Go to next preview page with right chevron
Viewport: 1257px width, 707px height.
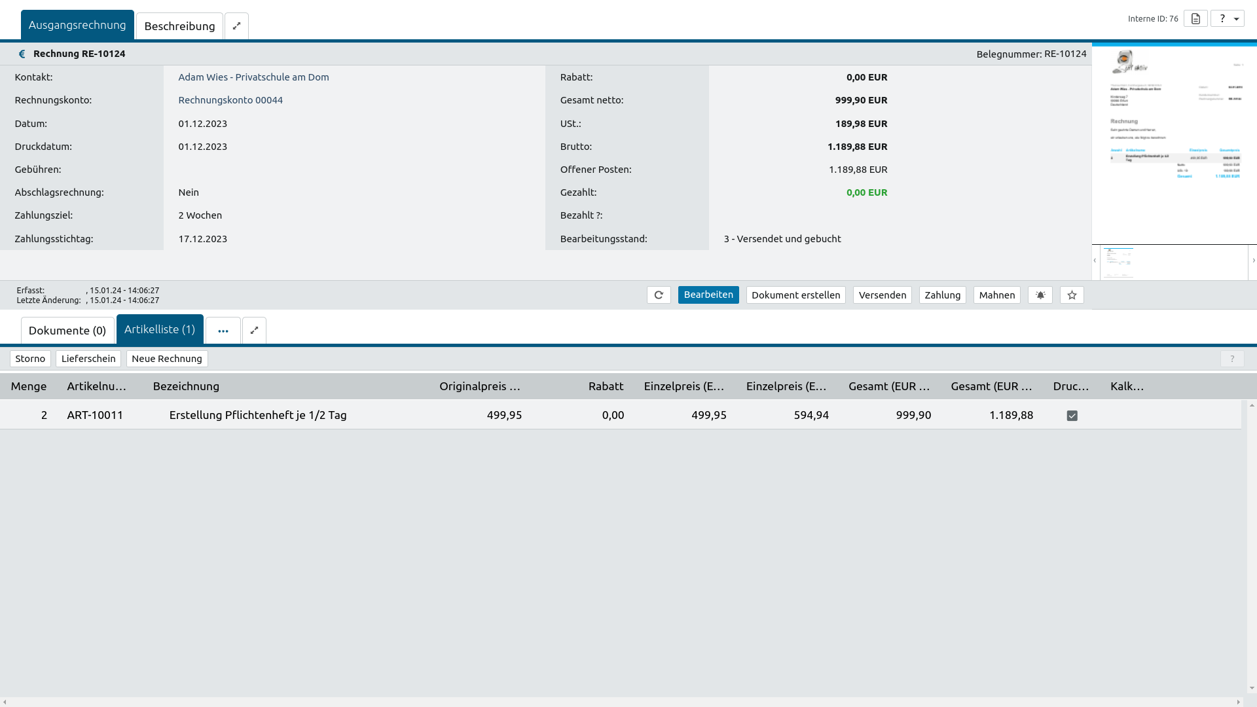coord(1254,261)
